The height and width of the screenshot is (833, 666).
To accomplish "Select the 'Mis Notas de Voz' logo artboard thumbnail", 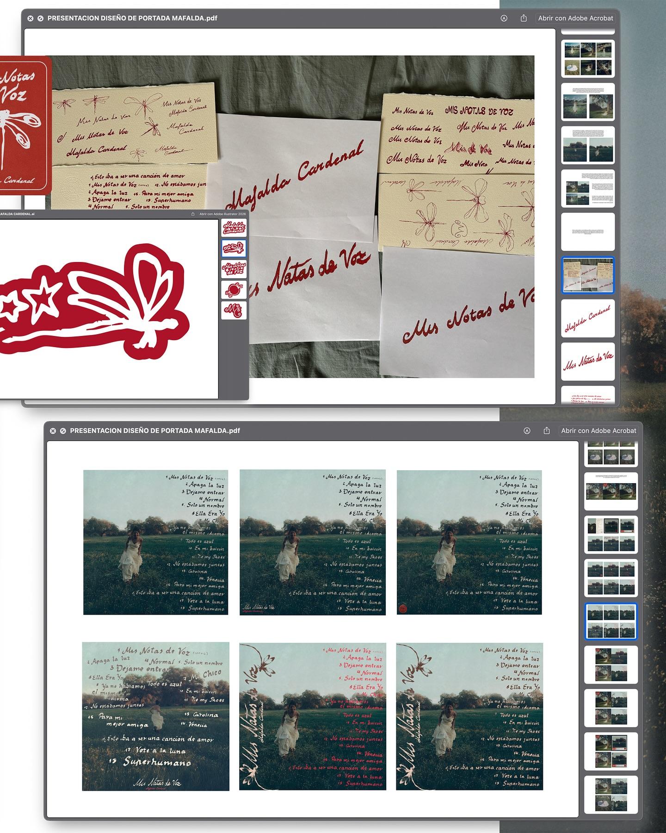I will (x=234, y=269).
